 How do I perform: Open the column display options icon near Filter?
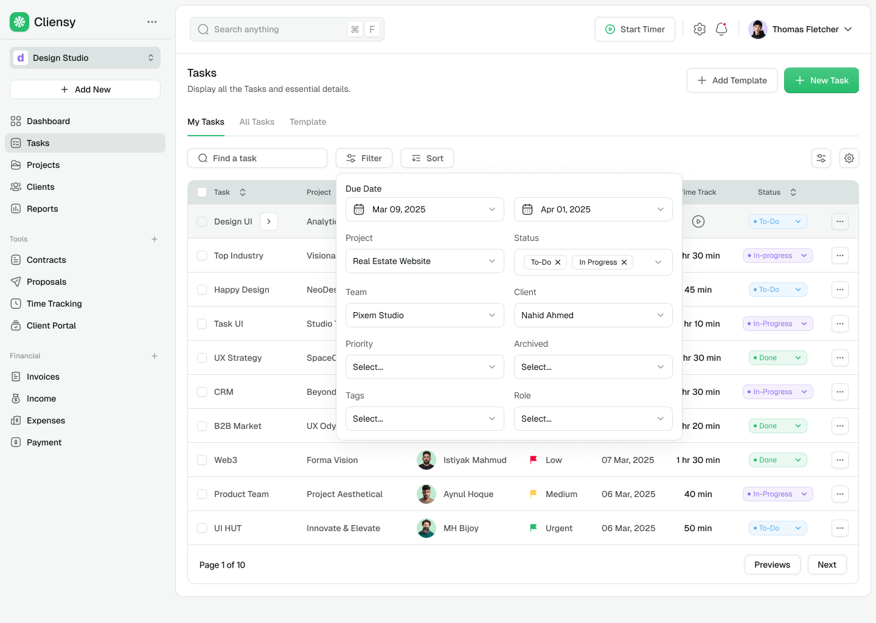click(x=821, y=158)
